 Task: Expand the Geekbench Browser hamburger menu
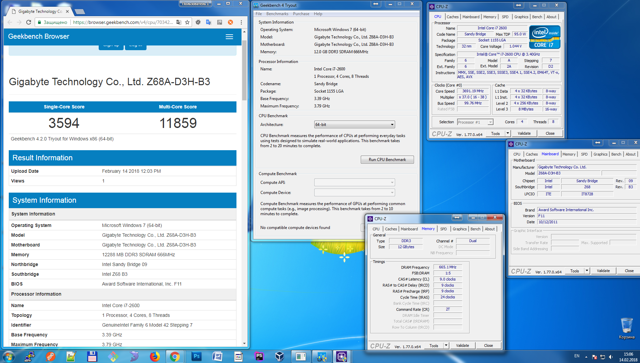pos(229,37)
